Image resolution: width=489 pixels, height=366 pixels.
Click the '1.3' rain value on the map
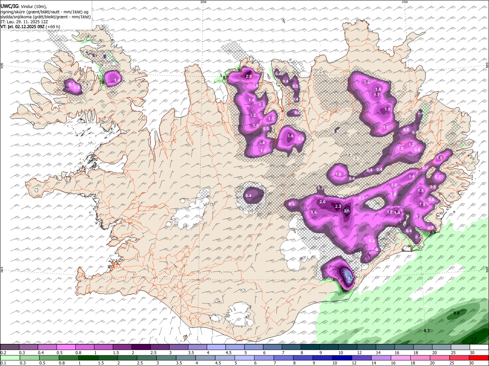[x=474, y=339]
